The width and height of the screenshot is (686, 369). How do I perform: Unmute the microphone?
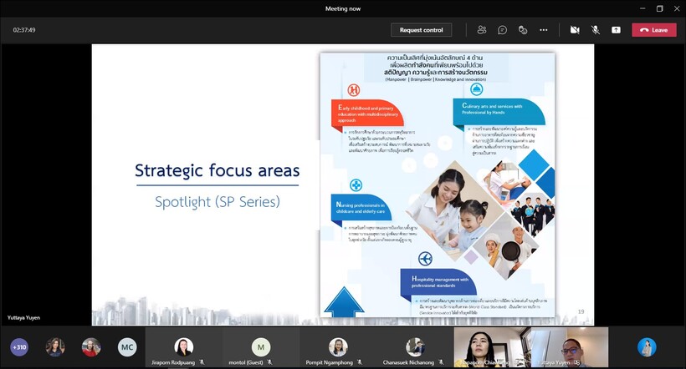click(x=596, y=29)
